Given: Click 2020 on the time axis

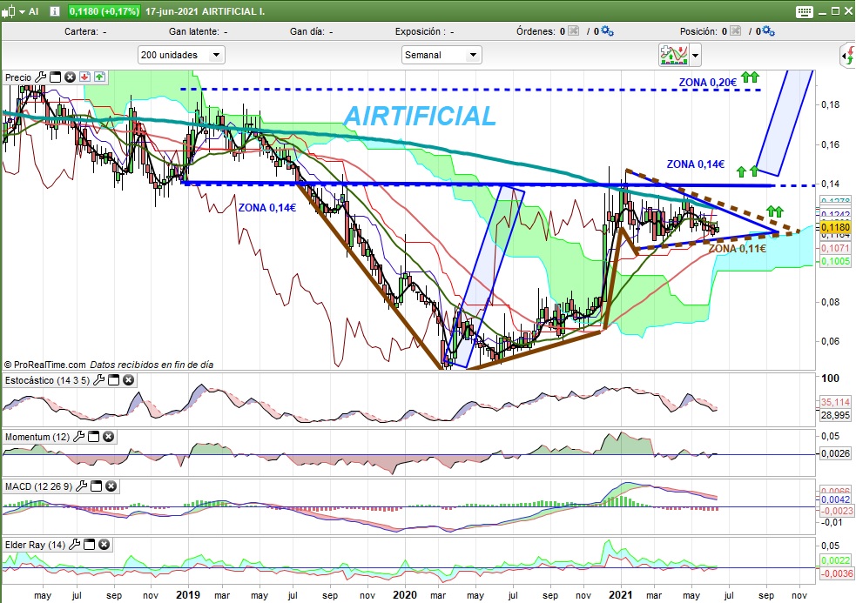Looking at the screenshot, I should tap(405, 595).
